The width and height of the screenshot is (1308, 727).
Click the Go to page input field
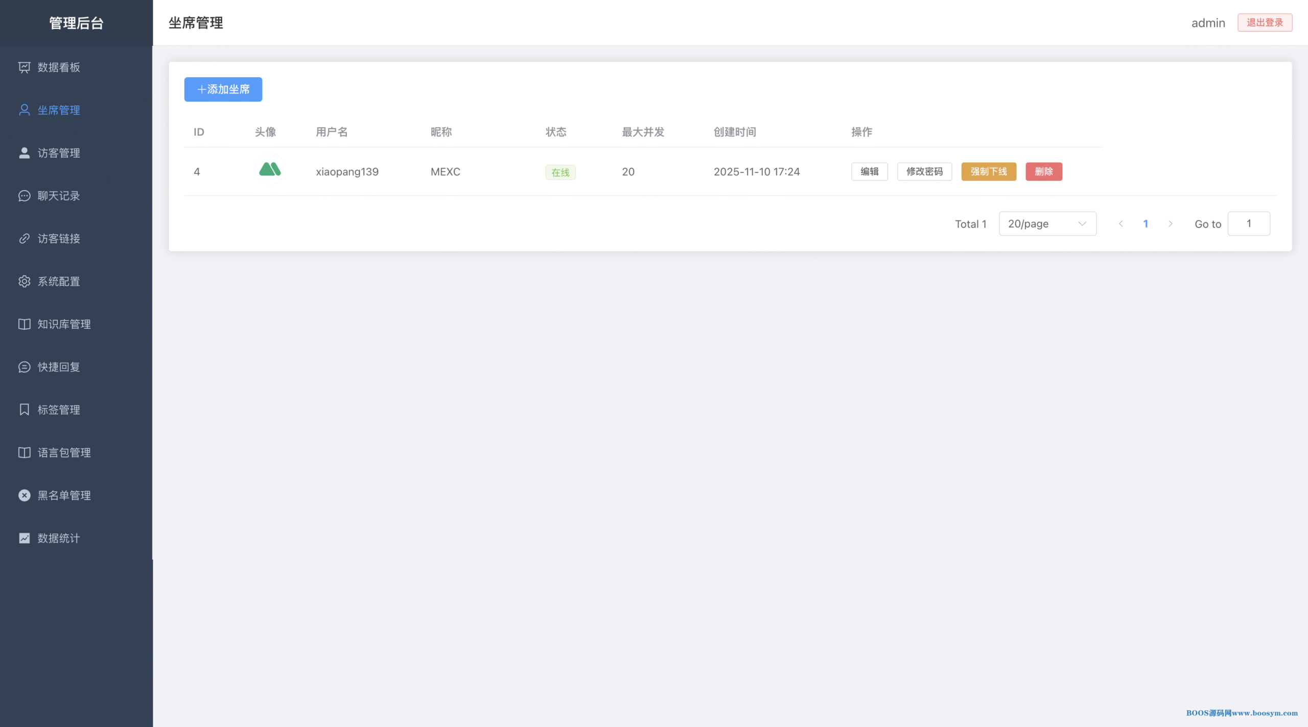point(1248,224)
